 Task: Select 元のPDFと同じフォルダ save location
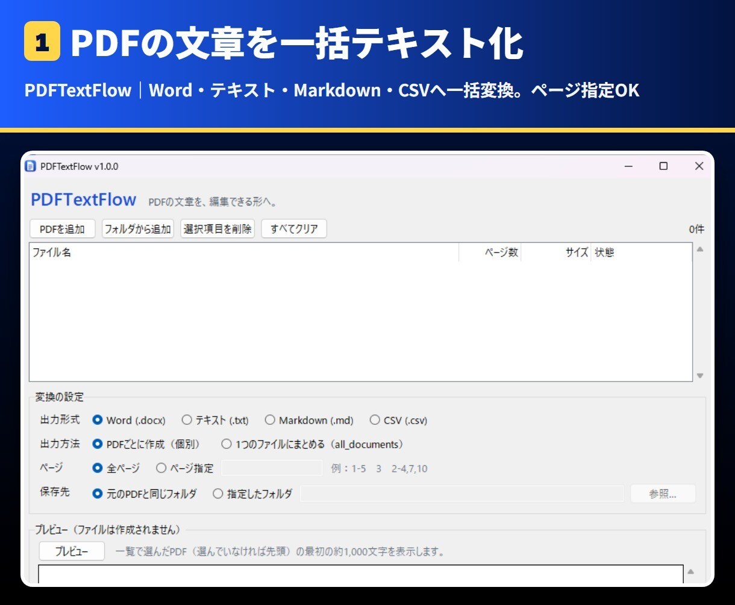(145, 494)
